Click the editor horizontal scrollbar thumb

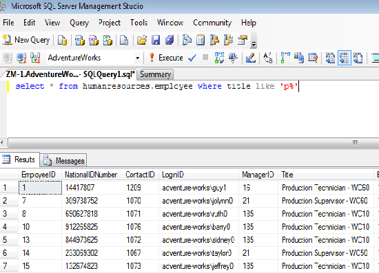point(194,142)
